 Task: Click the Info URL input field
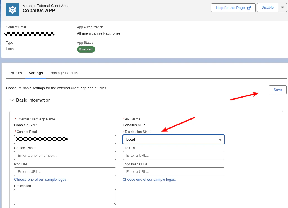click(x=173, y=155)
